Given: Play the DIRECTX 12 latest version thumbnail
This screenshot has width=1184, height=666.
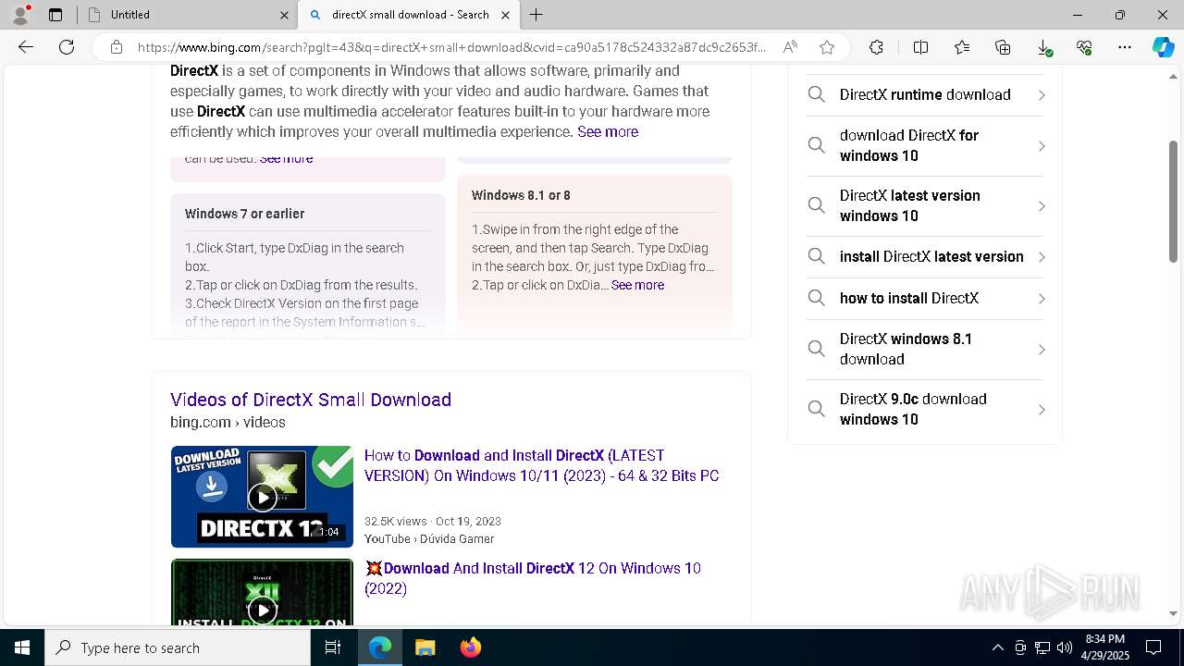Looking at the screenshot, I should pyautogui.click(x=262, y=497).
